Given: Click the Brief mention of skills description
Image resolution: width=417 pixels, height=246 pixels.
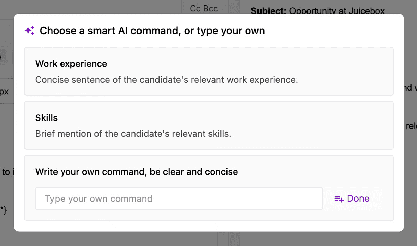Looking at the screenshot, I should [x=133, y=134].
